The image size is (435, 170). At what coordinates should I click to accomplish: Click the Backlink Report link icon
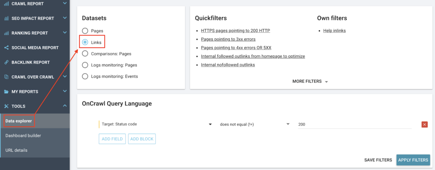6,62
